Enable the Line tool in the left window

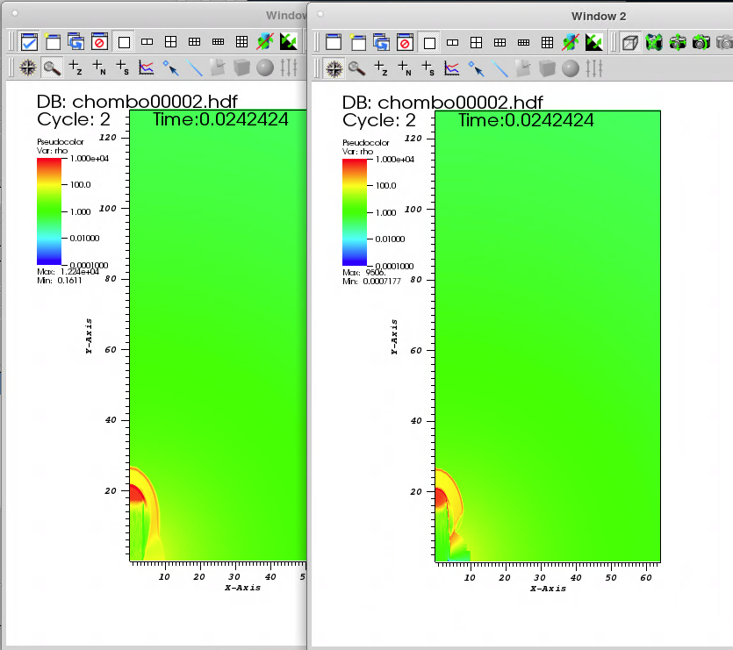[x=194, y=68]
